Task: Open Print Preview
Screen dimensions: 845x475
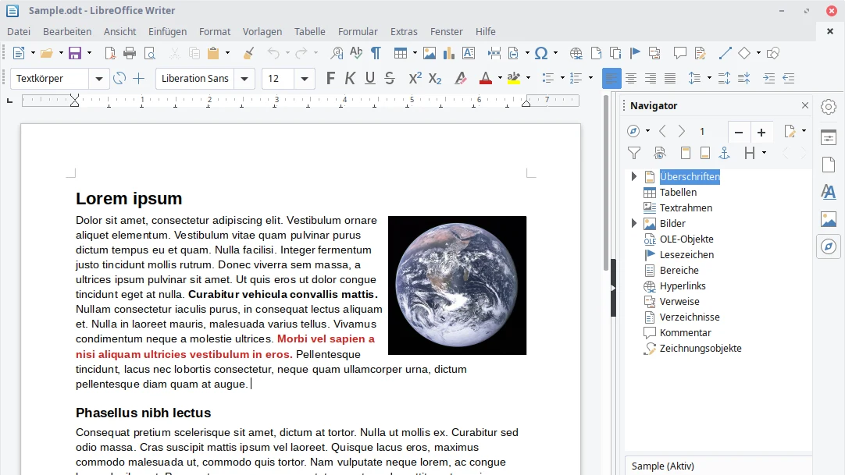Action: (x=150, y=53)
